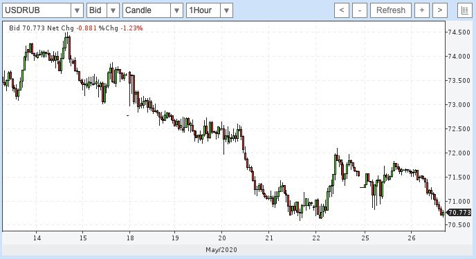Move forward with the > button
This screenshot has width=476, height=259.
tap(440, 10)
